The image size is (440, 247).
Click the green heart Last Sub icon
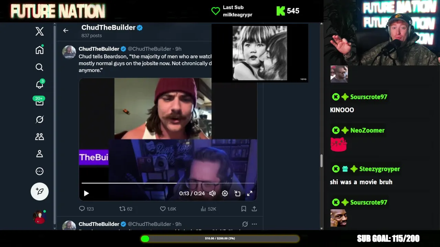click(x=216, y=11)
